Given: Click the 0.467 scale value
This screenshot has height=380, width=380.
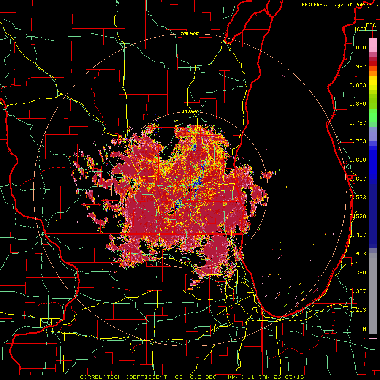Looking at the screenshot, I should coord(358,235).
